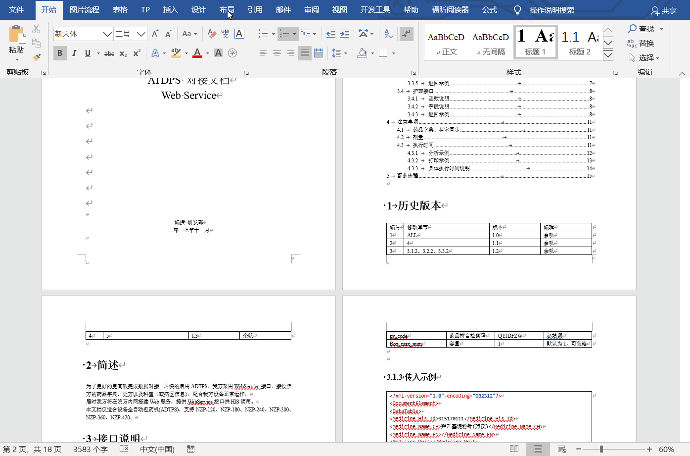Align text left
Image resolution: width=690 pixels, height=456 pixels.
pyautogui.click(x=263, y=53)
